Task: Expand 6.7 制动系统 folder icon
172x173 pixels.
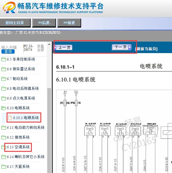Action: pyautogui.click(x=4, y=79)
